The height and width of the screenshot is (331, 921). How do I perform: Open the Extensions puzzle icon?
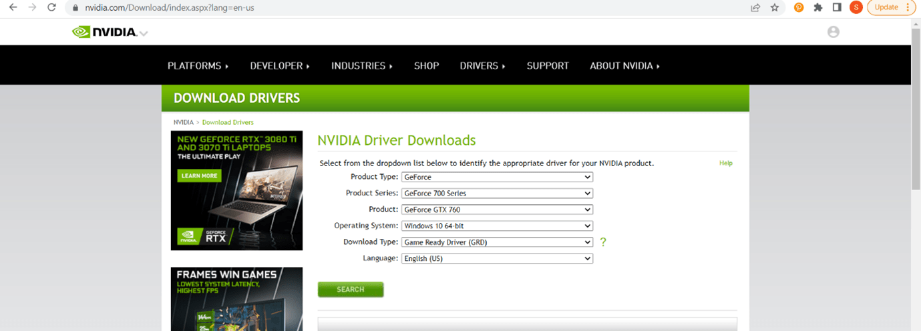(x=818, y=7)
